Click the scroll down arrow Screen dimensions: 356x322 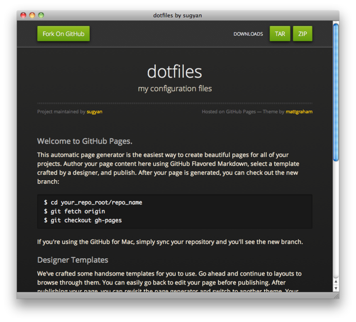(x=336, y=288)
